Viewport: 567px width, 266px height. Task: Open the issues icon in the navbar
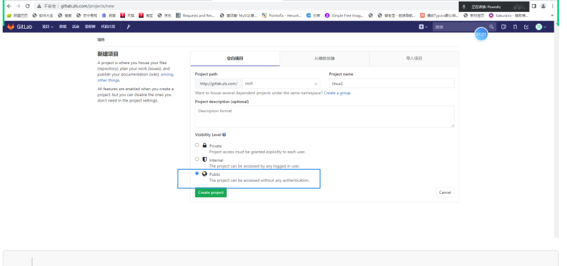tap(503, 27)
